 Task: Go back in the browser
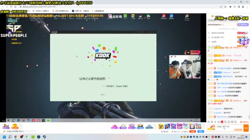tap(3, 7)
